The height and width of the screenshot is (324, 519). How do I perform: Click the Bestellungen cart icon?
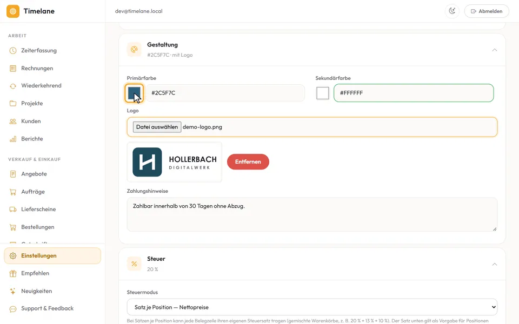coord(13,227)
